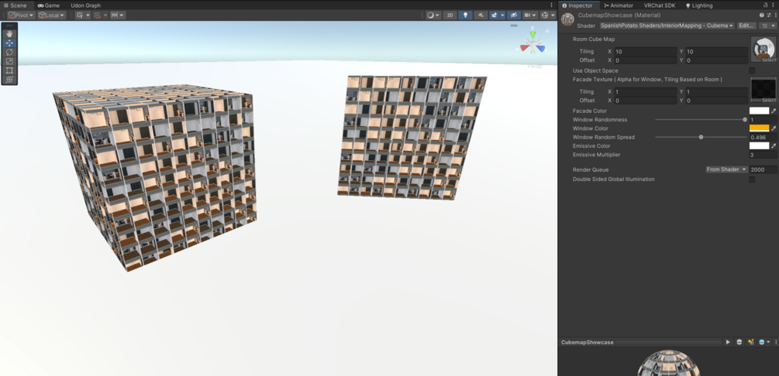Switch to the Udon Graph tab
The image size is (779, 376).
pos(85,5)
